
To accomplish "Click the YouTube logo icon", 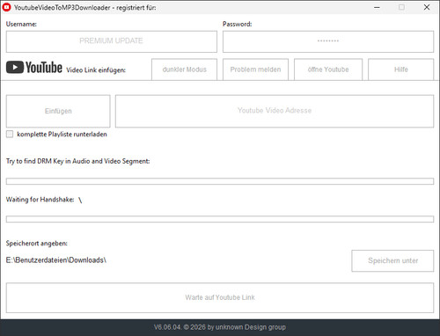I will [x=34, y=68].
